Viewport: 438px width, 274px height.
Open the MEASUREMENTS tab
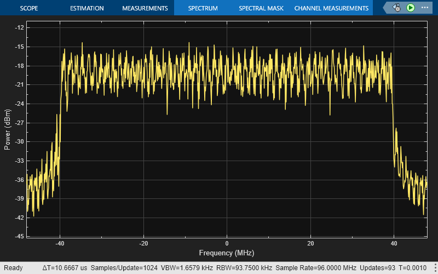[x=145, y=8]
